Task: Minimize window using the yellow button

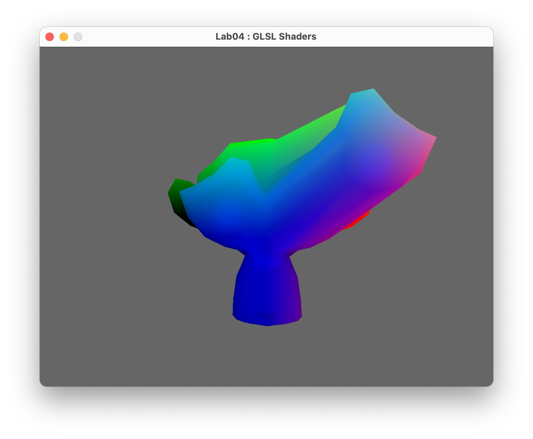Action: (x=64, y=37)
